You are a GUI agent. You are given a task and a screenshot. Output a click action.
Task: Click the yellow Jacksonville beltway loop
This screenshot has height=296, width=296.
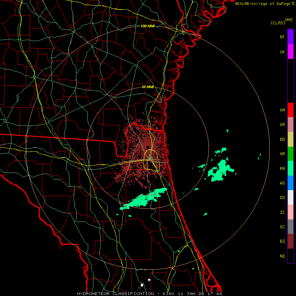152,160
